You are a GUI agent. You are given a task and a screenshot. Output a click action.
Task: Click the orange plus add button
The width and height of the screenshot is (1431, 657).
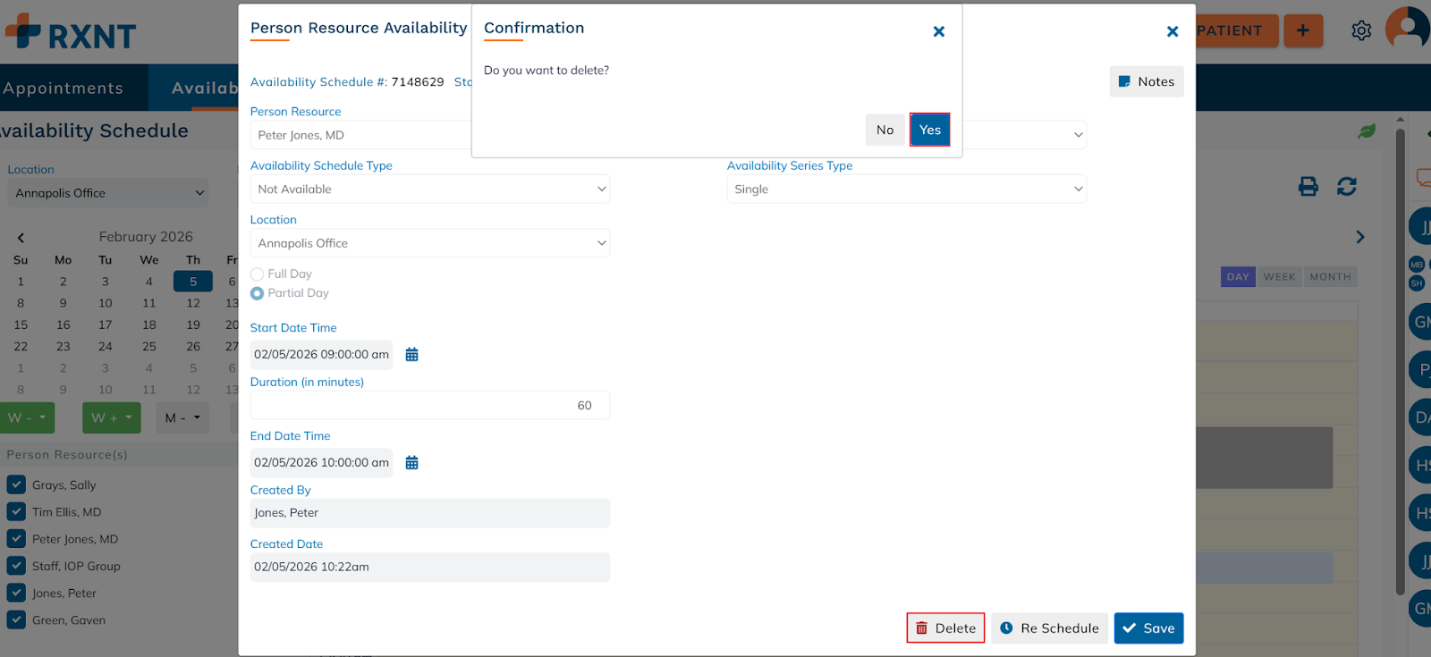1302,31
